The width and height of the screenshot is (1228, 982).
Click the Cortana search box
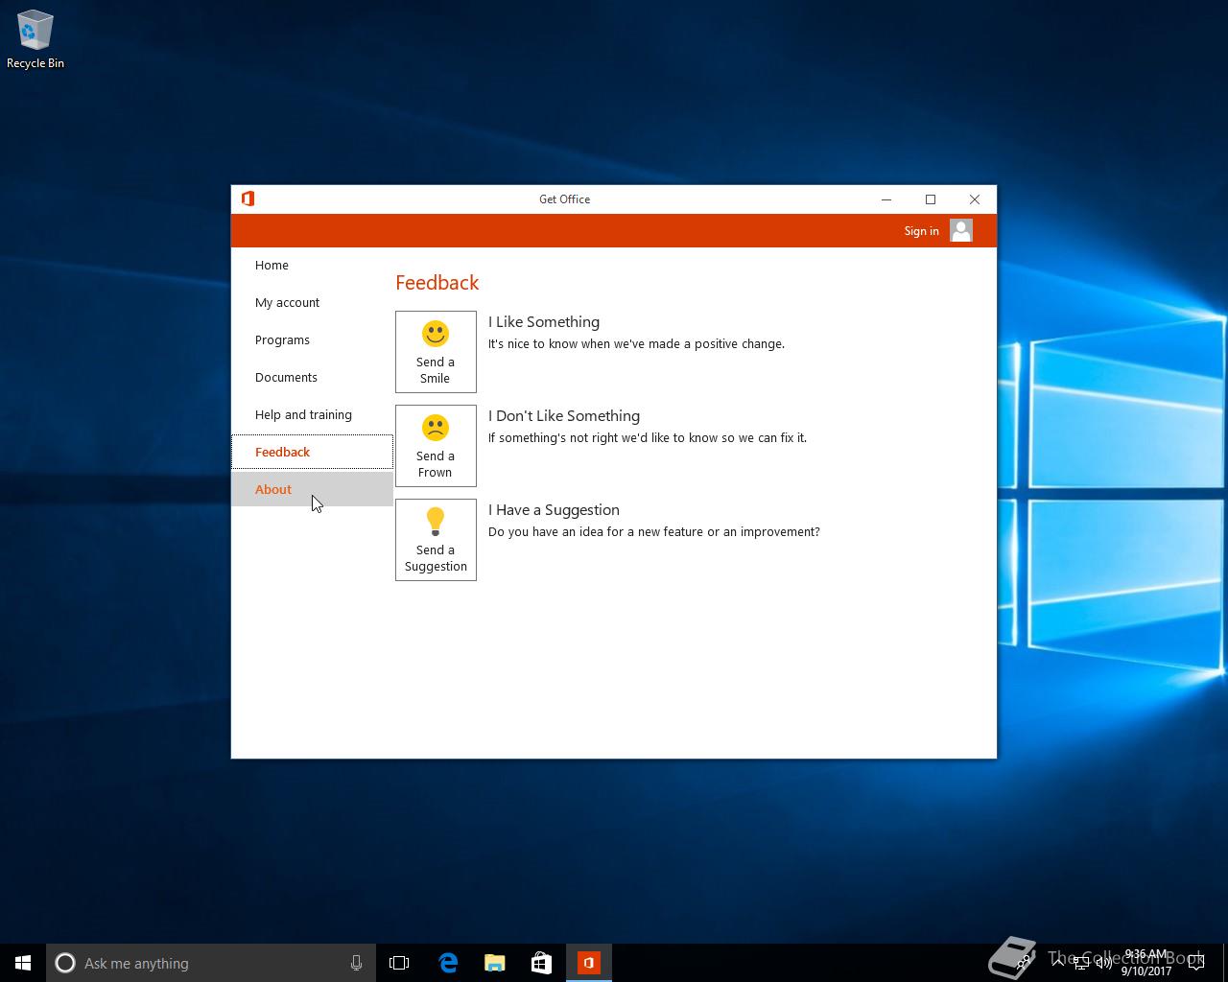(x=211, y=963)
